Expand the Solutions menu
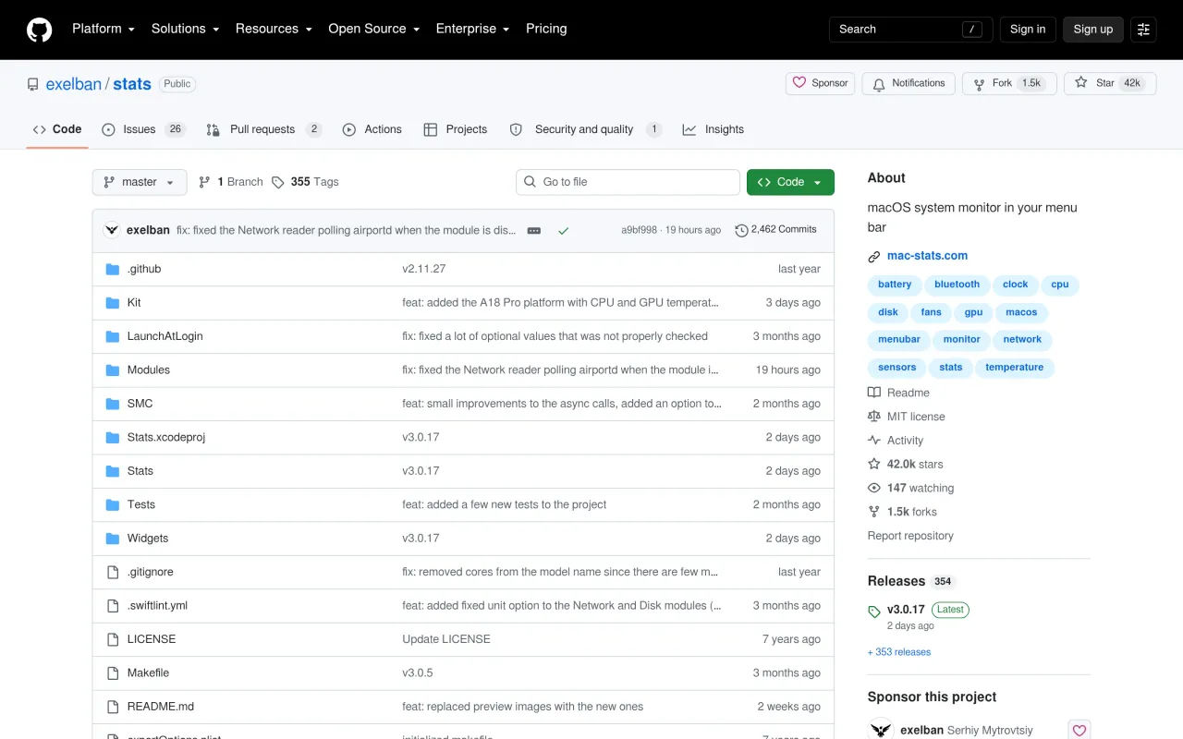The width and height of the screenshot is (1183, 739). (185, 29)
